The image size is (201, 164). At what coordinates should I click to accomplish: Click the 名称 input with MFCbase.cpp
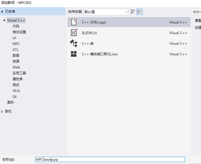pyautogui.click(x=110, y=159)
